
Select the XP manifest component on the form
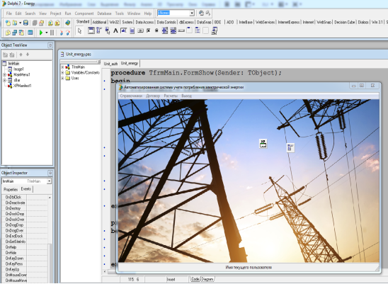point(263,143)
